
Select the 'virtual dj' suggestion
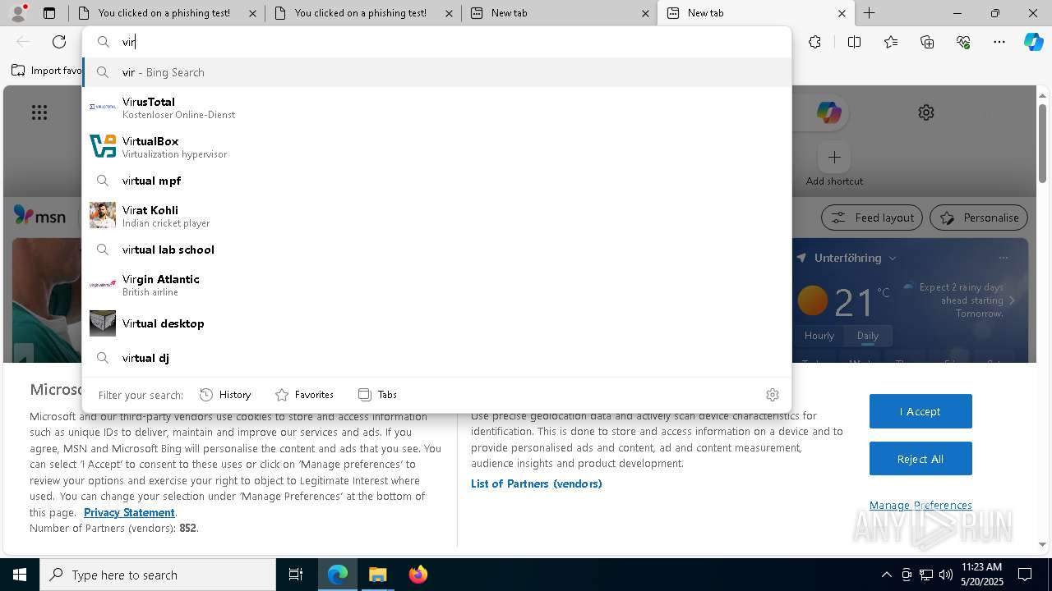pos(437,358)
